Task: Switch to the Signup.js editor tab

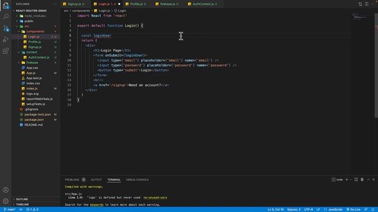Action: (x=76, y=4)
